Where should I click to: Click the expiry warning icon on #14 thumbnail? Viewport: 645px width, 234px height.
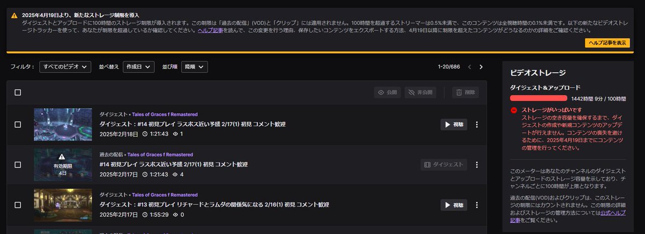[62, 157]
